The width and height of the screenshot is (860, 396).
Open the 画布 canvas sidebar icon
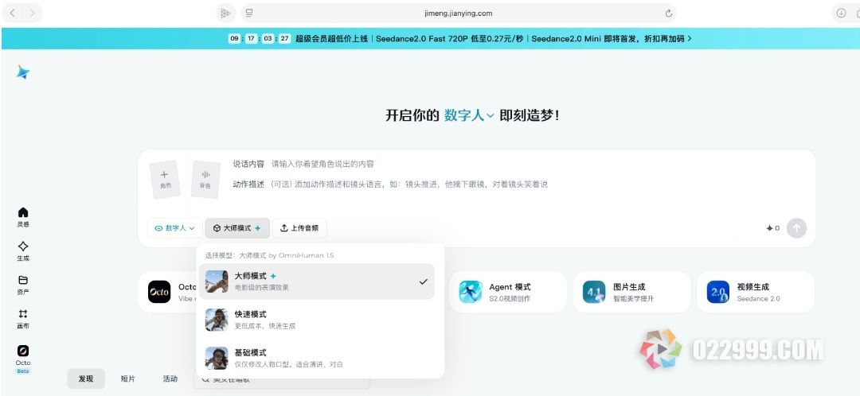coord(23,319)
